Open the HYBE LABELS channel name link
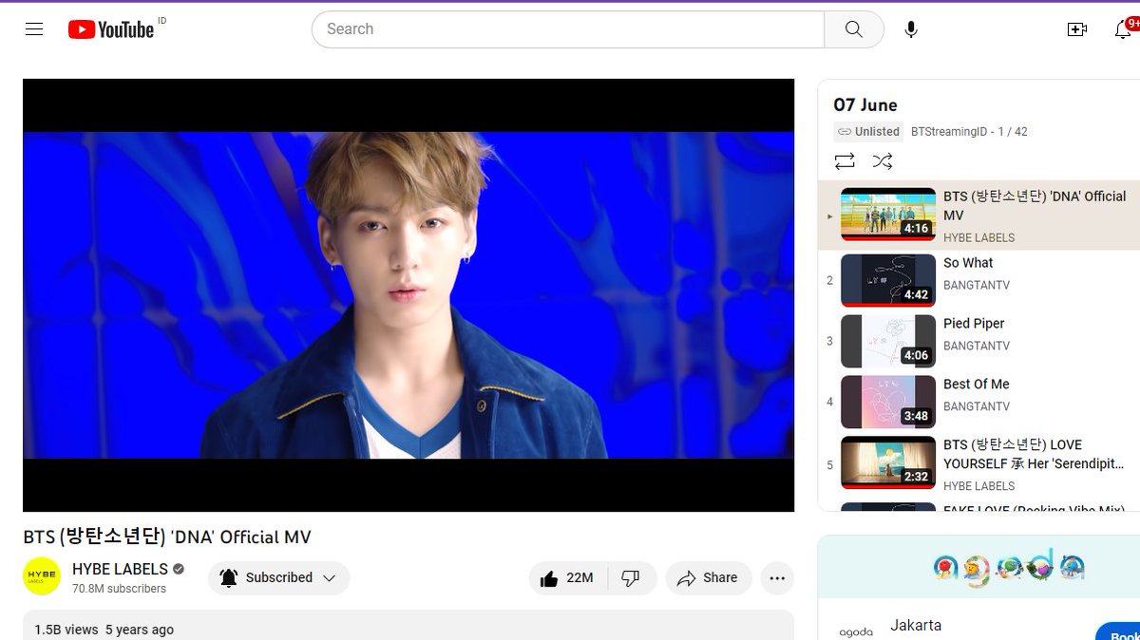 pos(120,569)
